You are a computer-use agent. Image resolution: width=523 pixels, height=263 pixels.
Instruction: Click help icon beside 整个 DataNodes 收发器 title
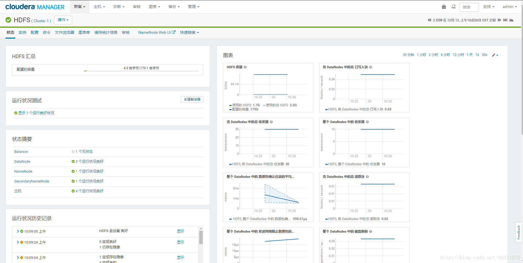[x=367, y=122]
